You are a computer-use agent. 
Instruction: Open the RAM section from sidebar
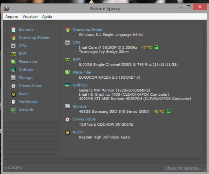pyautogui.click(x=23, y=54)
